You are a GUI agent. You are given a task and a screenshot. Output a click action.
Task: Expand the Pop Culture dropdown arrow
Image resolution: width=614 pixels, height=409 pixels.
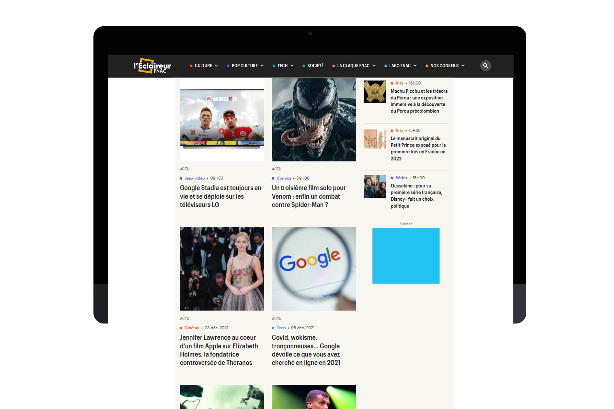(x=262, y=66)
